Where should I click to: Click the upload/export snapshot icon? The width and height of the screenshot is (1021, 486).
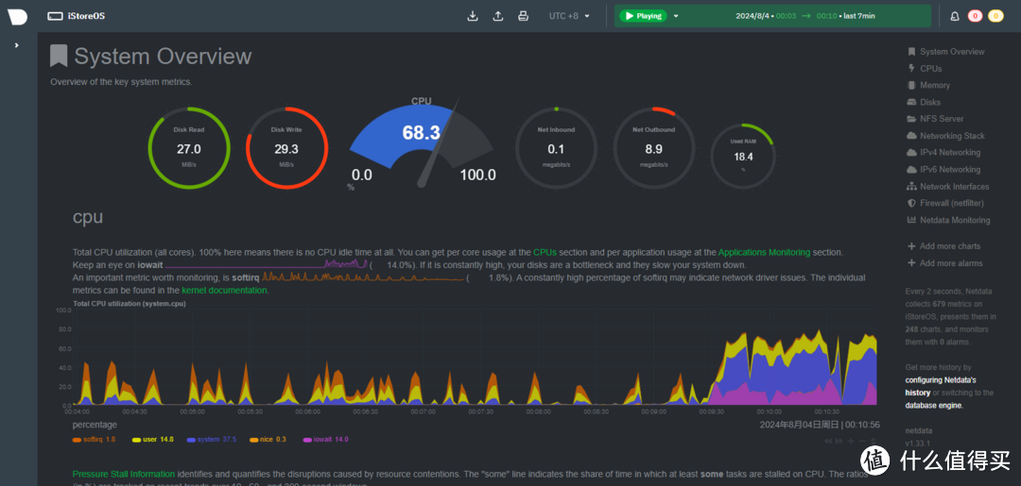[498, 16]
